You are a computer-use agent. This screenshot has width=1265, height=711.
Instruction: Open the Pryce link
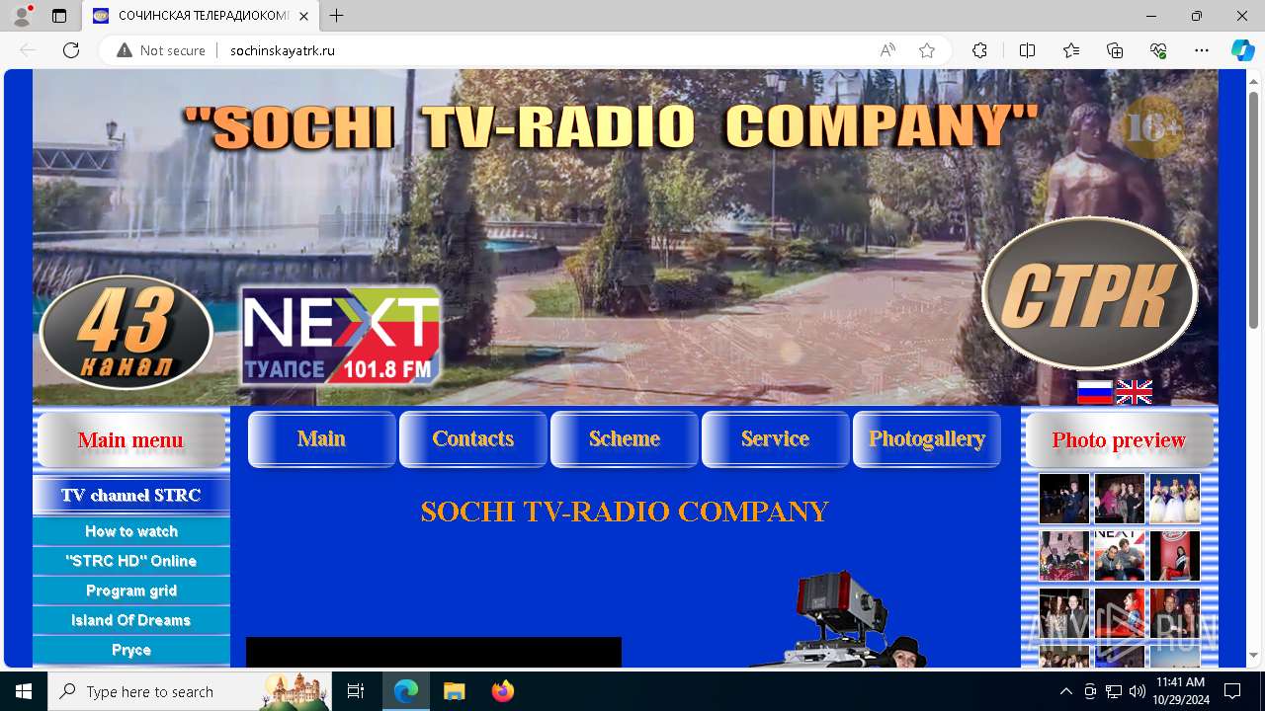(x=131, y=650)
